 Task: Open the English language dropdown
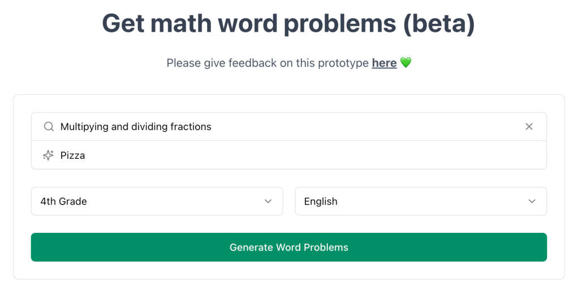(420, 201)
